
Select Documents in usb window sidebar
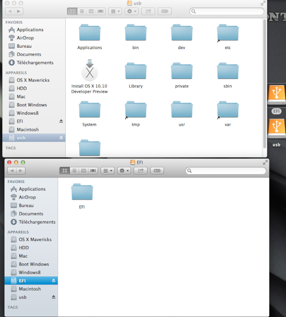tap(34, 54)
